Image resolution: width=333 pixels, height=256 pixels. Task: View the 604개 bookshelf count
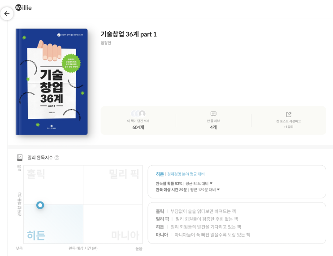pos(138,127)
